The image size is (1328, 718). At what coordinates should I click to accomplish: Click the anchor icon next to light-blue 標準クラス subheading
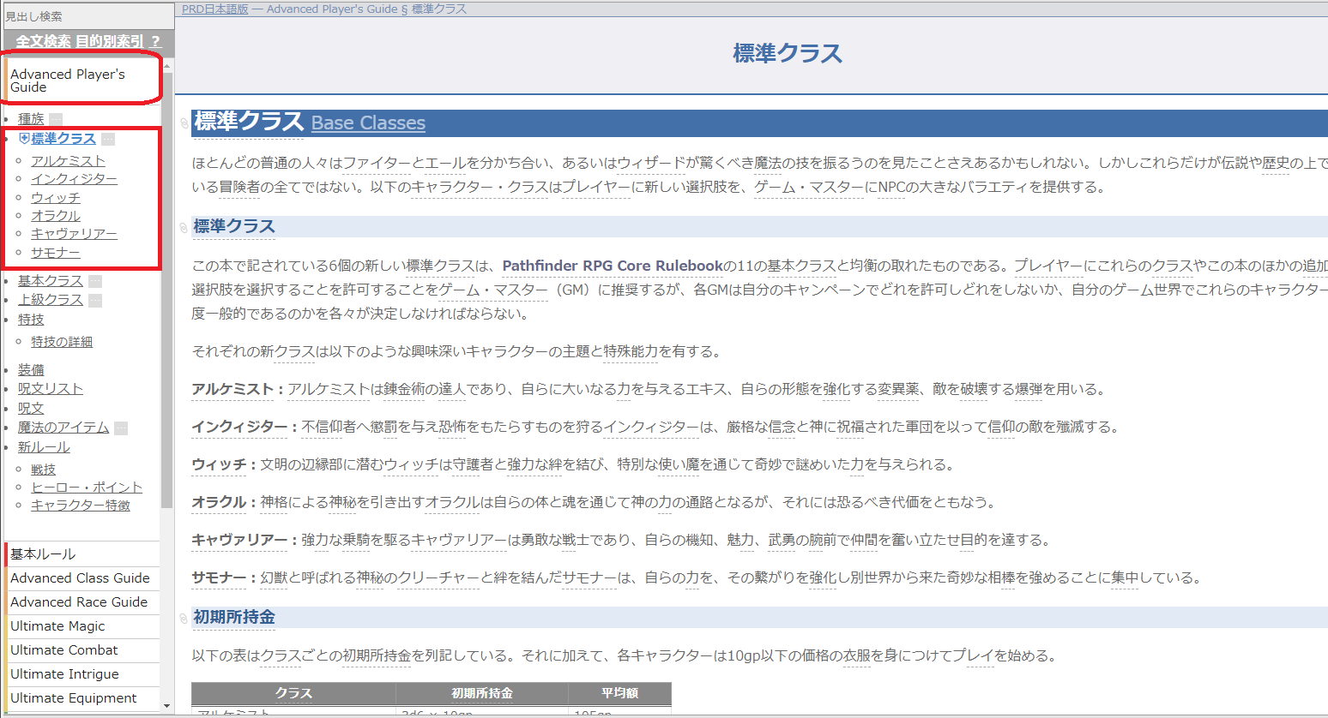pos(184,227)
